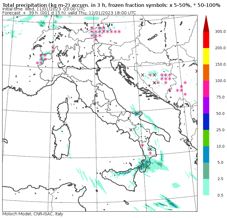Click the island of Sardinia on the map
The width and height of the screenshot is (227, 218).
[x=62, y=142]
